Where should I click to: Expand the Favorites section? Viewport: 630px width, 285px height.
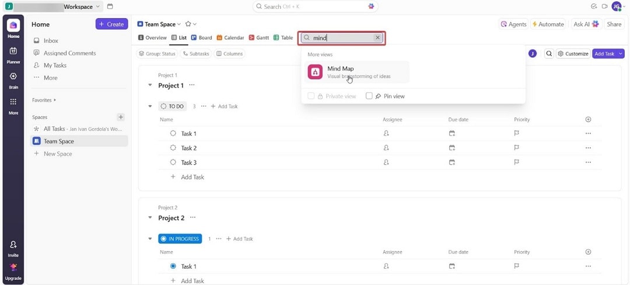click(x=44, y=100)
